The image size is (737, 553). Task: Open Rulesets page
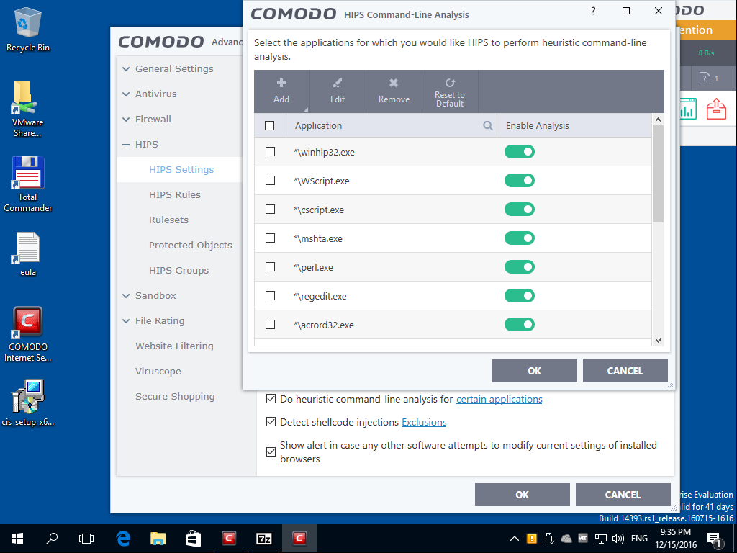[x=168, y=220]
